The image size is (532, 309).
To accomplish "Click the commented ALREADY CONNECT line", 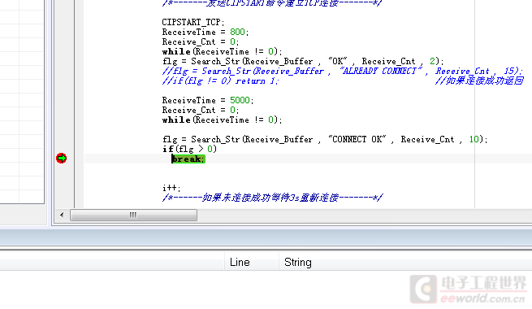I will (342, 71).
